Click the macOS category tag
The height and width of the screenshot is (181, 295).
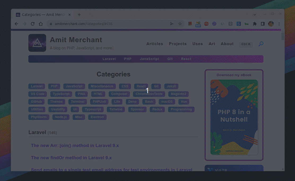(x=167, y=102)
